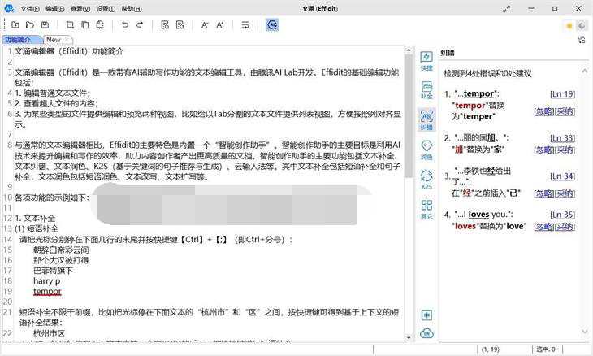The image size is (593, 356).
Task: Jump to [Ln 33] error location
Action: [562, 137]
